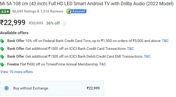
Task: Select the Buy without Exchange radio button
Action: [7, 88]
